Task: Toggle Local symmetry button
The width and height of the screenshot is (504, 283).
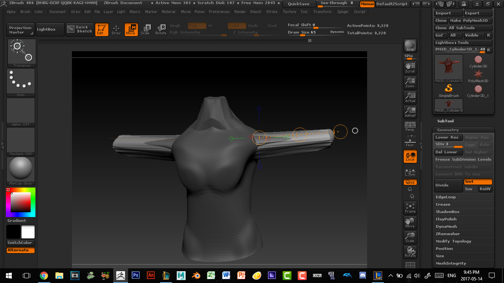Action: coord(410,156)
